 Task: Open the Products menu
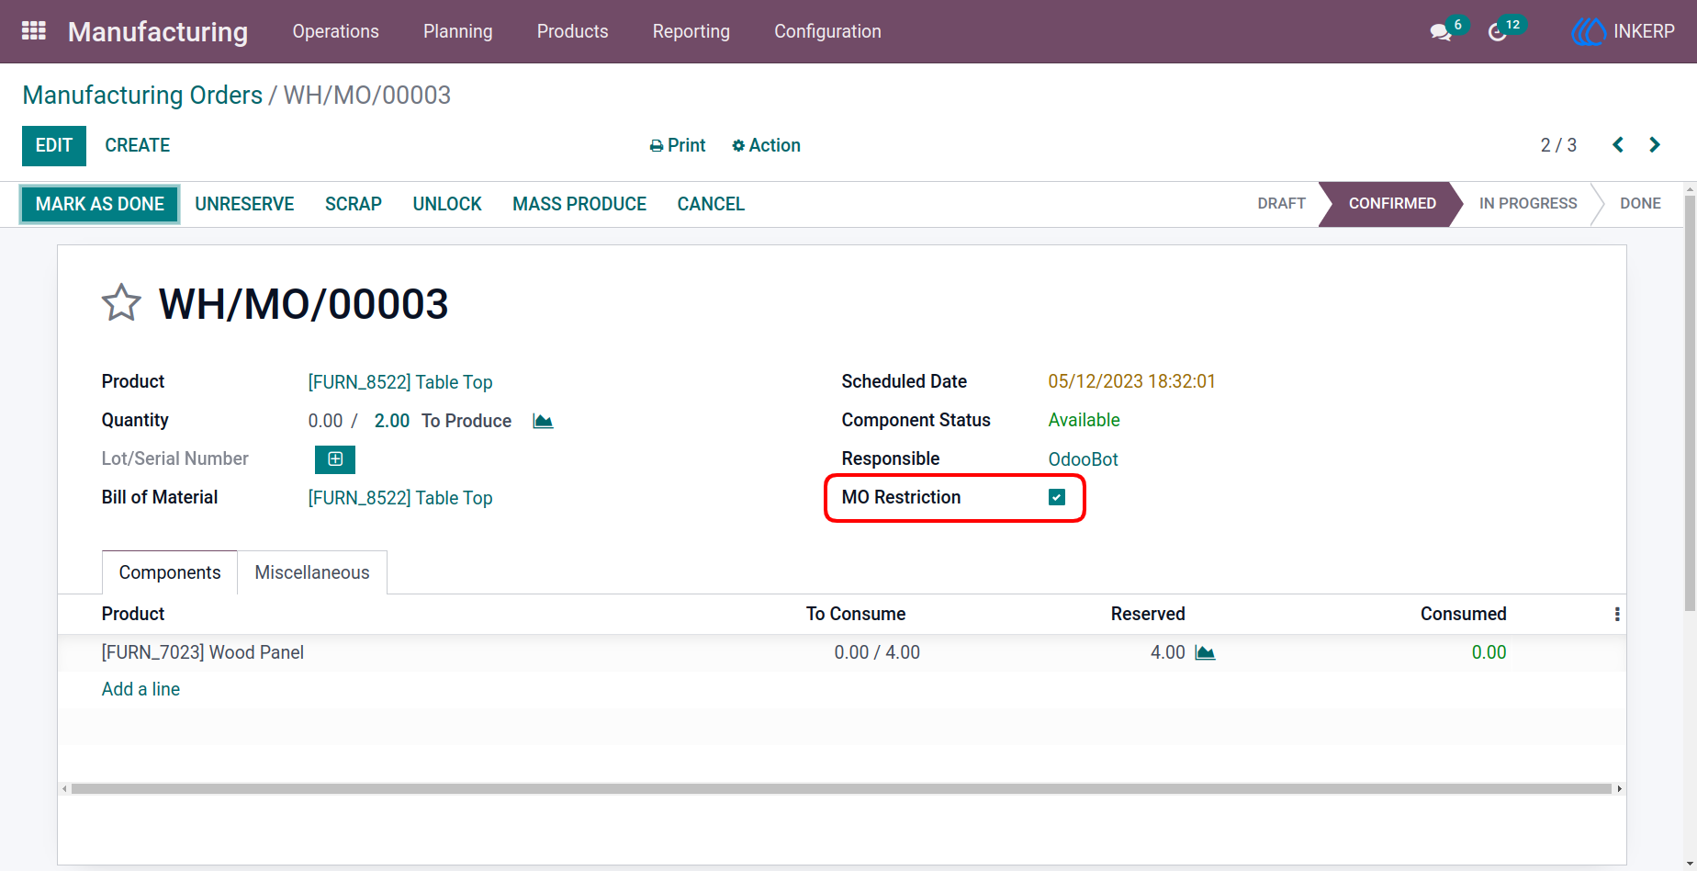(x=572, y=31)
